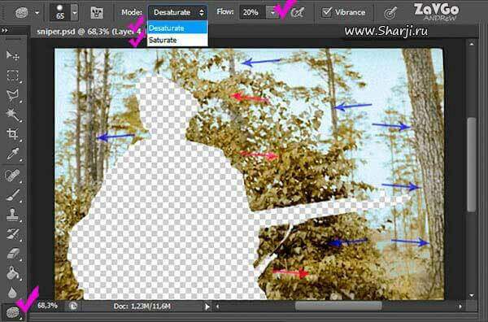This screenshot has height=322, width=488.
Task: Select the Clone Stamp tool
Action: coord(13,215)
